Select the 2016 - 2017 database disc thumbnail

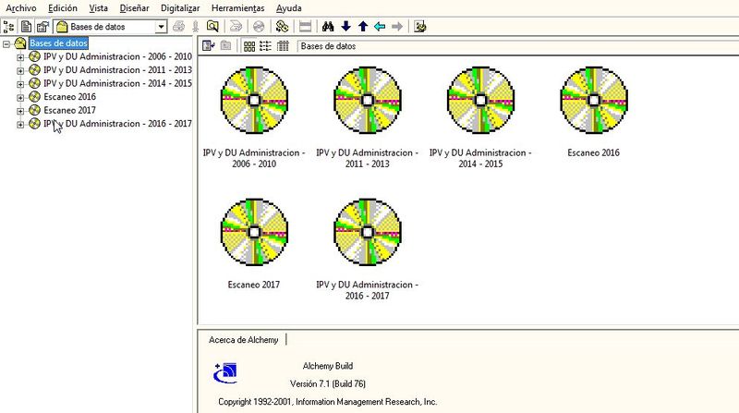click(367, 232)
